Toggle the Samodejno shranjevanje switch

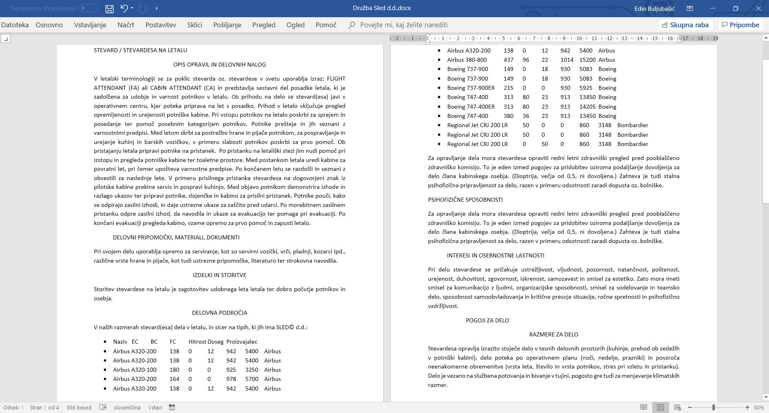(88, 8)
